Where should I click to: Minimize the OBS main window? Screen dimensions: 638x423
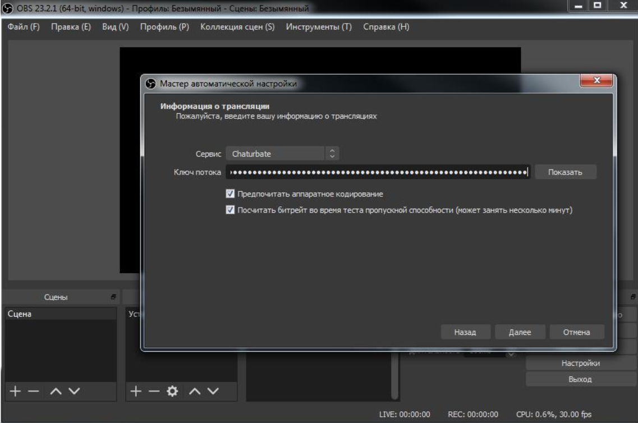point(579,5)
